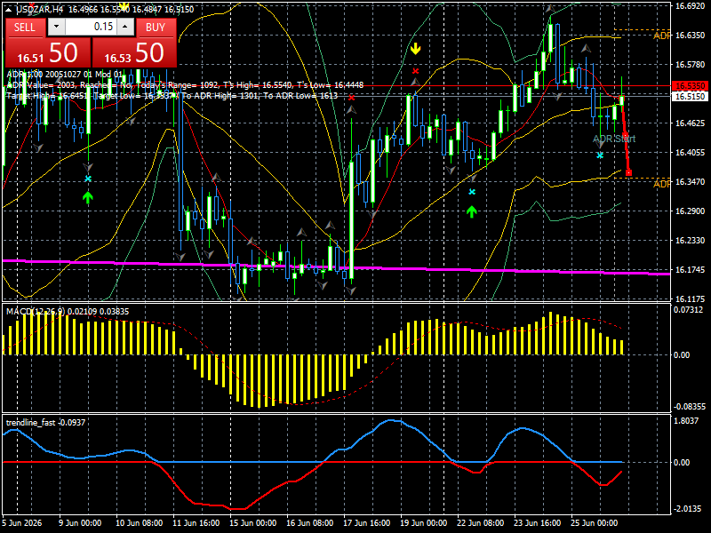Click the 16.2330 price axis label
Image resolution: width=711 pixels, height=533 pixels.
coord(690,241)
